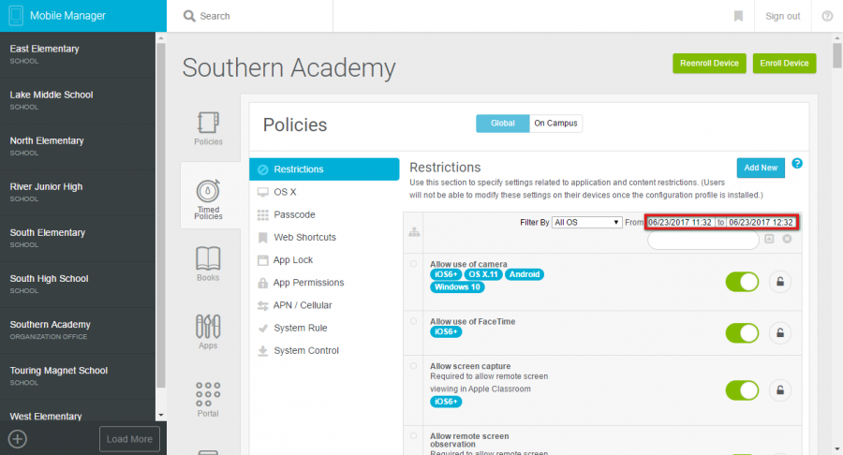This screenshot has height=455, width=843.
Task: Toggle Allow screen capture switch
Action: point(743,390)
